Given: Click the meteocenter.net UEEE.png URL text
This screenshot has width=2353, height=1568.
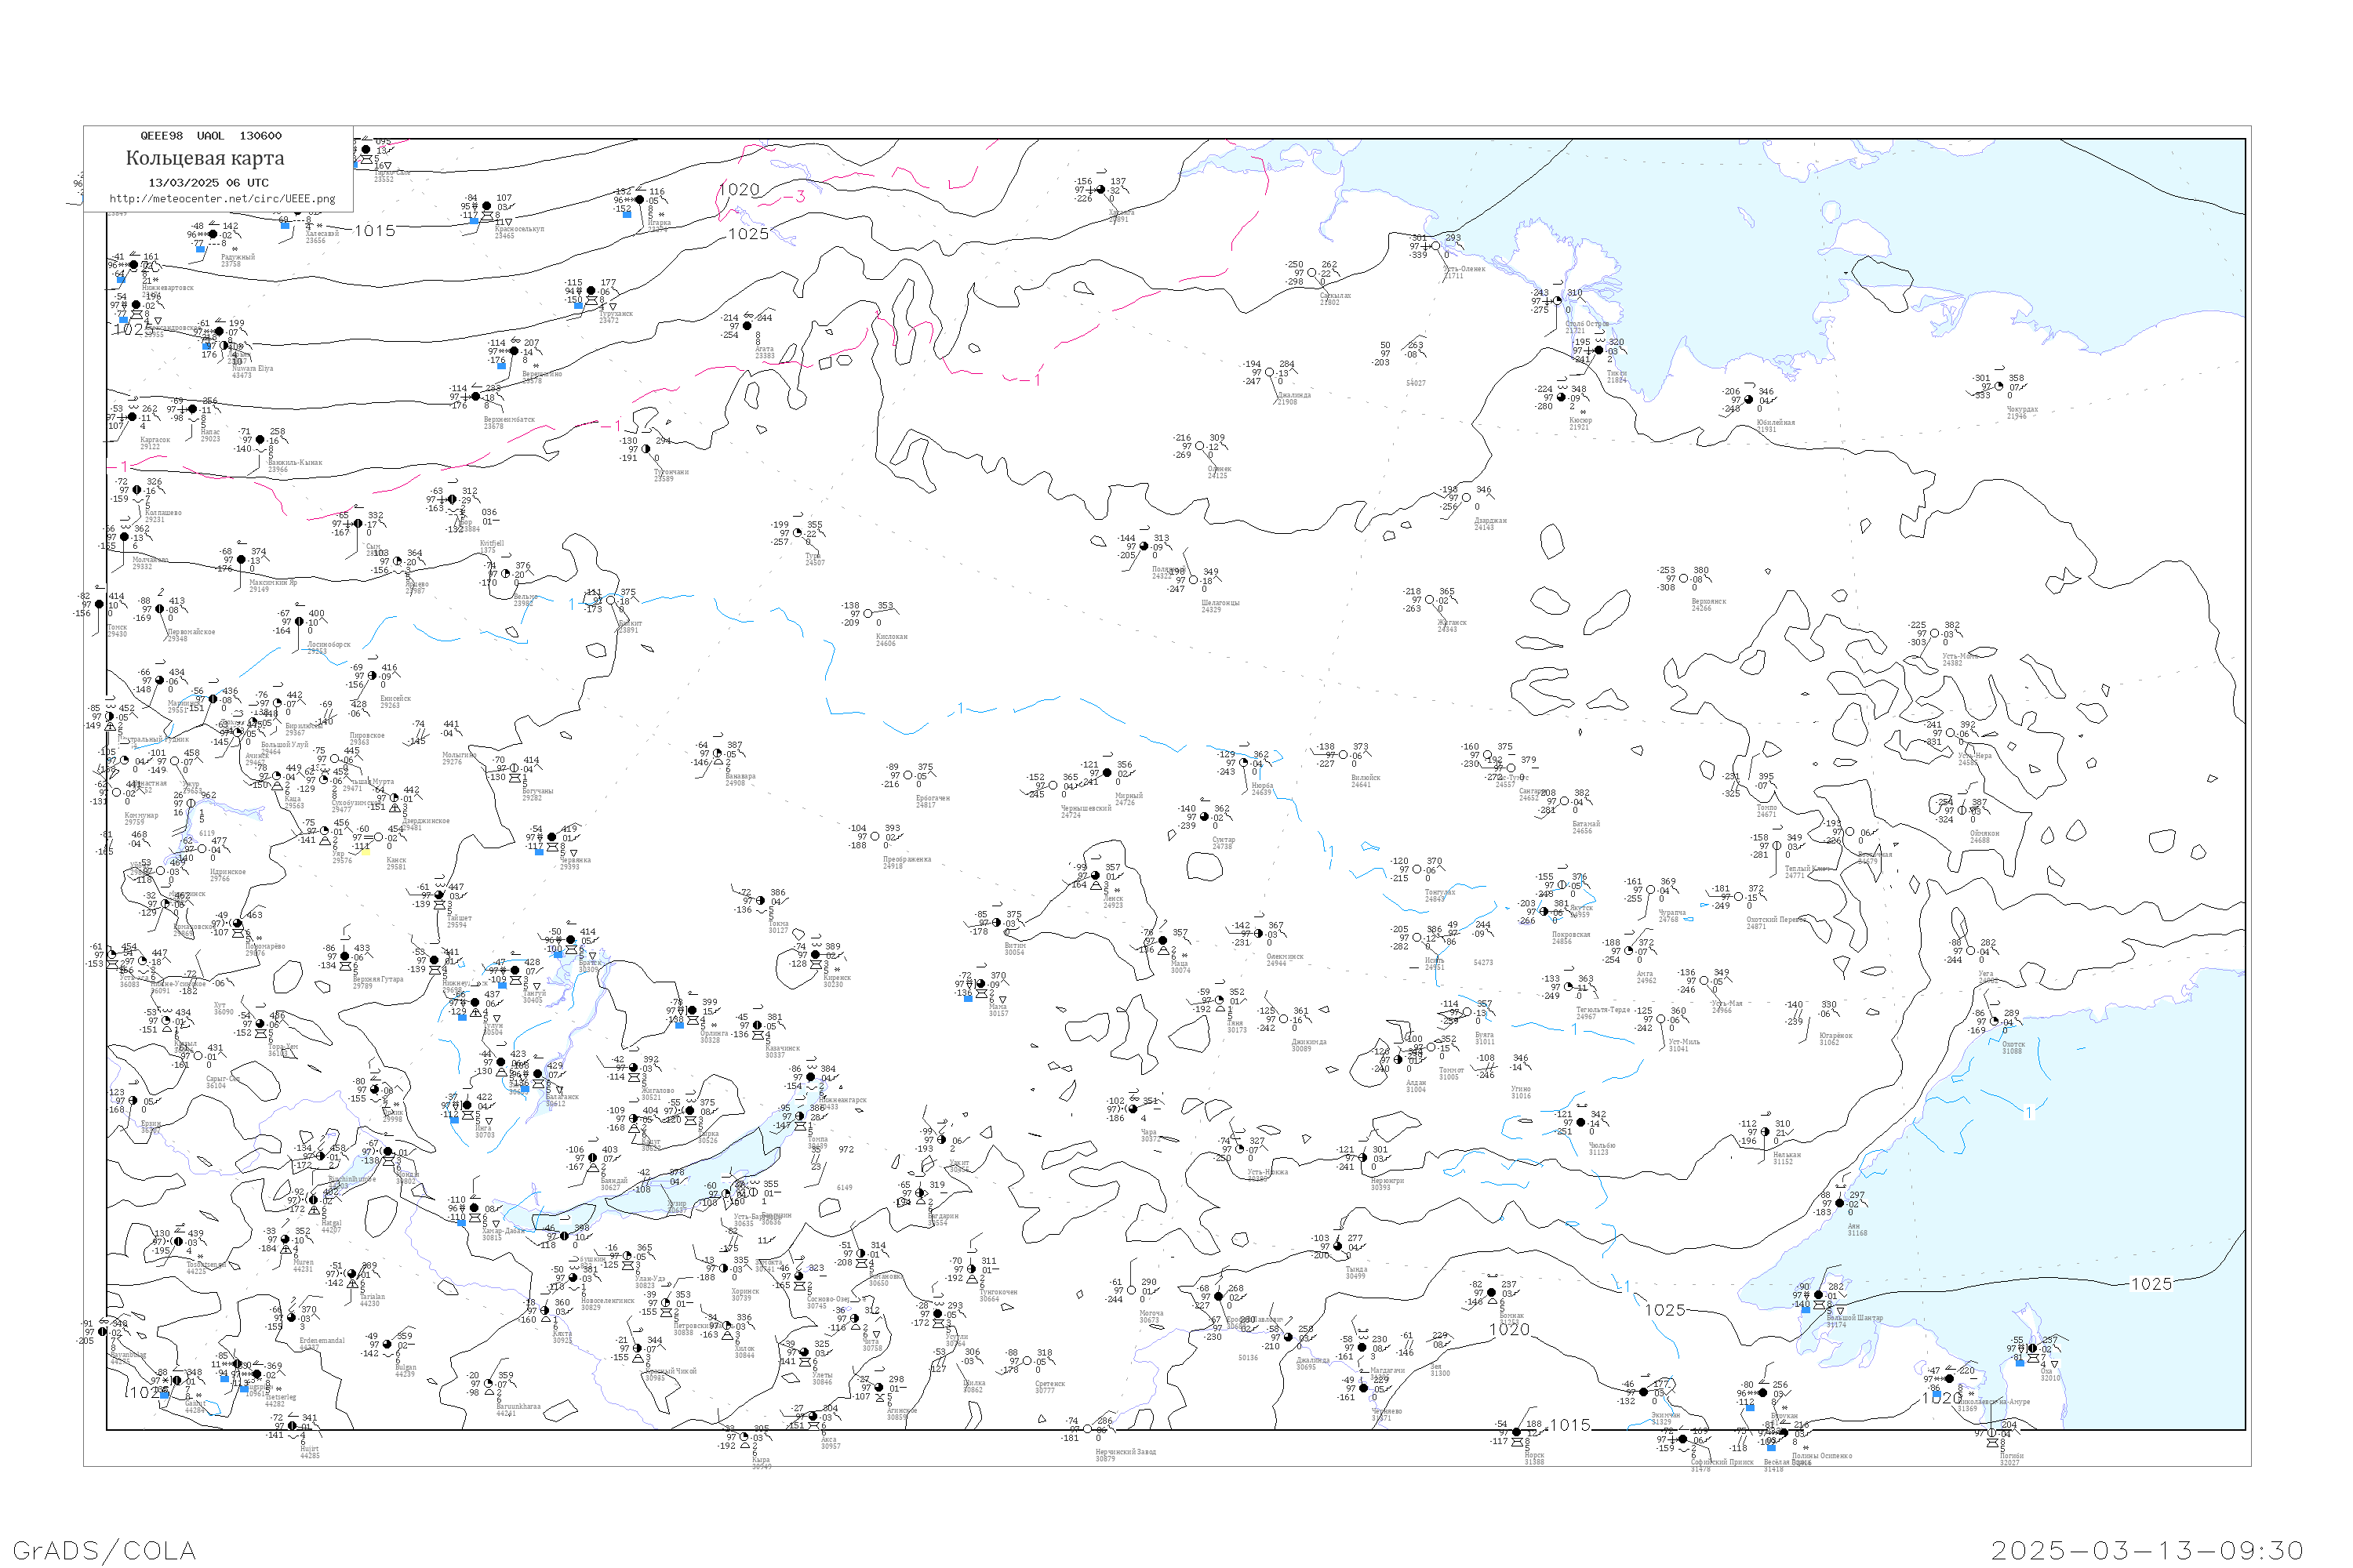Looking at the screenshot, I should tap(222, 198).
